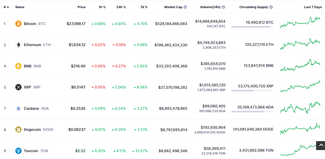Click the Volume(24h) info icon
Image resolution: width=325 pixels, height=159 pixels.
click(x=223, y=7)
